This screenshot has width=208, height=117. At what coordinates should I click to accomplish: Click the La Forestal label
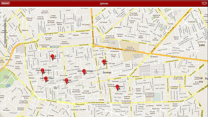(103, 22)
